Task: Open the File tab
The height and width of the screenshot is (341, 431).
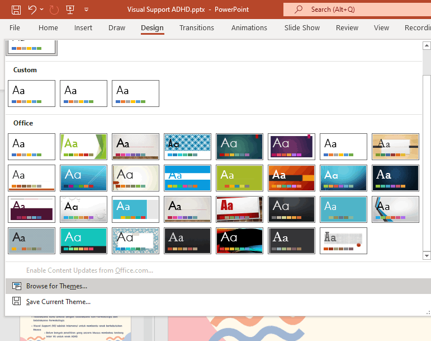Action: pyautogui.click(x=15, y=28)
